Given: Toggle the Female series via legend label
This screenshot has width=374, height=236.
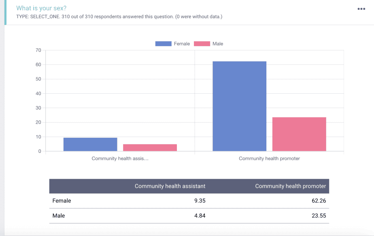Looking at the screenshot, I should pos(182,44).
